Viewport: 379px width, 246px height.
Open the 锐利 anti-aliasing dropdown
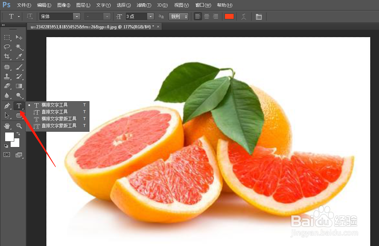tap(179, 16)
